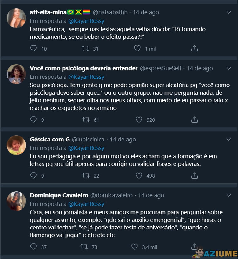Open the options menu on aff-eita-mina's tweet

(229, 12)
